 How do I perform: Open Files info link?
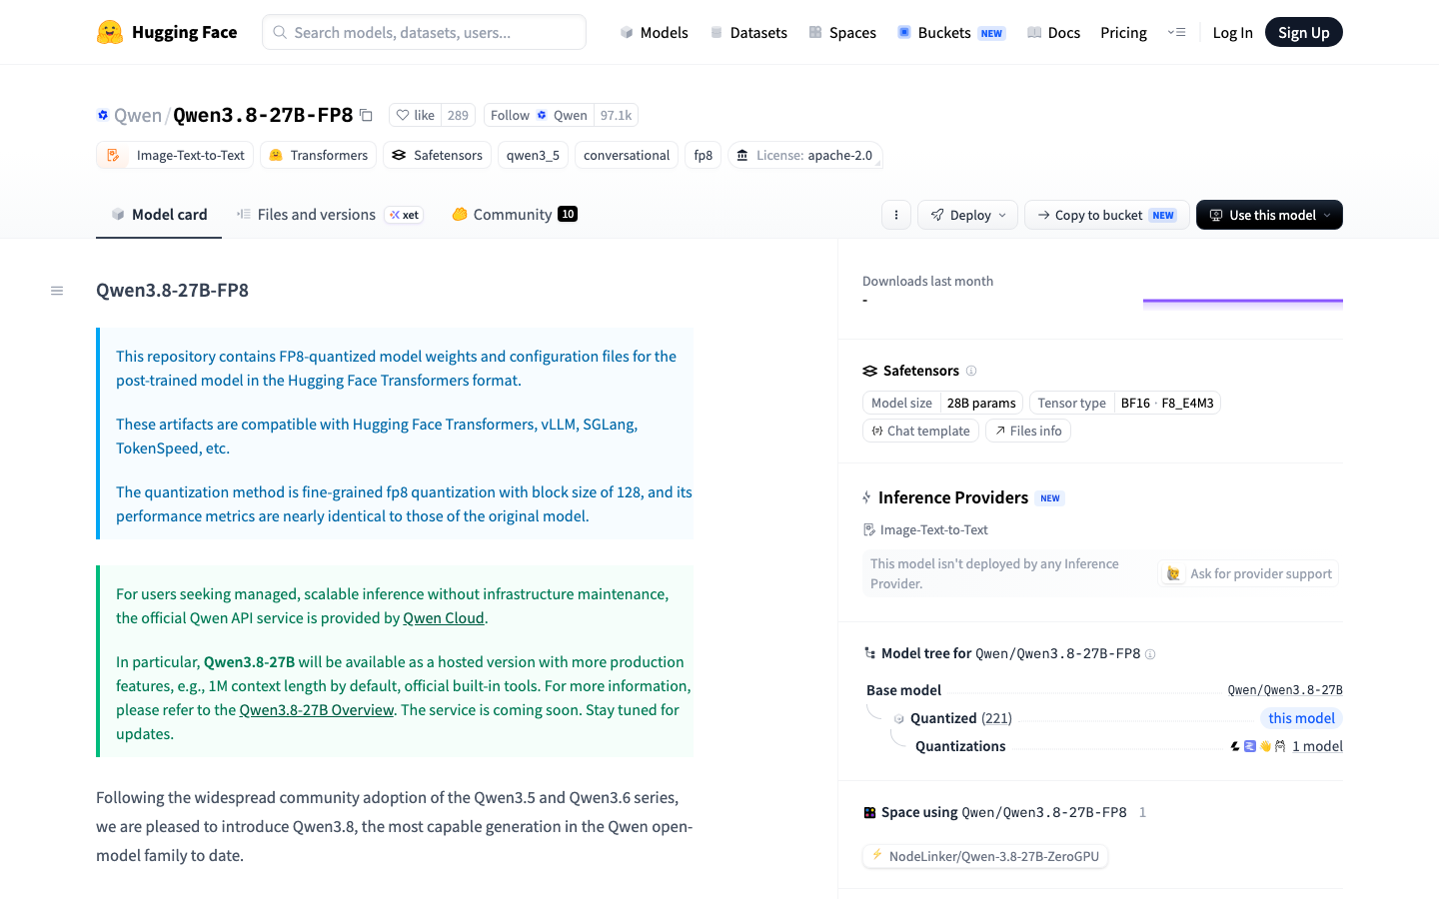[x=1027, y=431]
